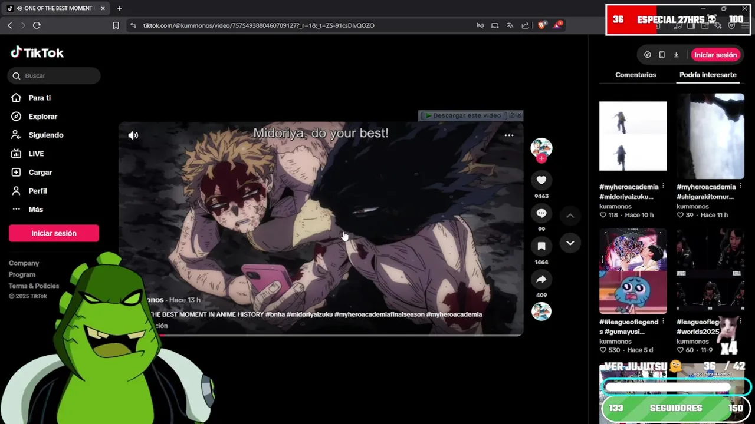755x424 pixels.
Task: Open the sound avatar below the share button
Action: (541, 312)
